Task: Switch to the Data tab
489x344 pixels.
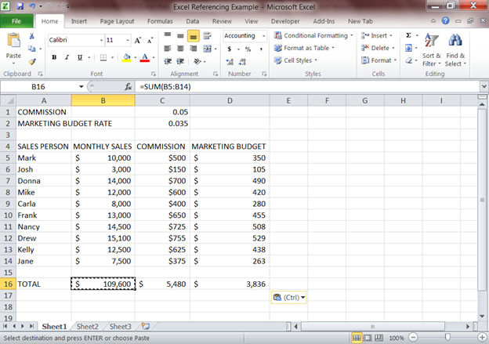Action: coord(193,21)
